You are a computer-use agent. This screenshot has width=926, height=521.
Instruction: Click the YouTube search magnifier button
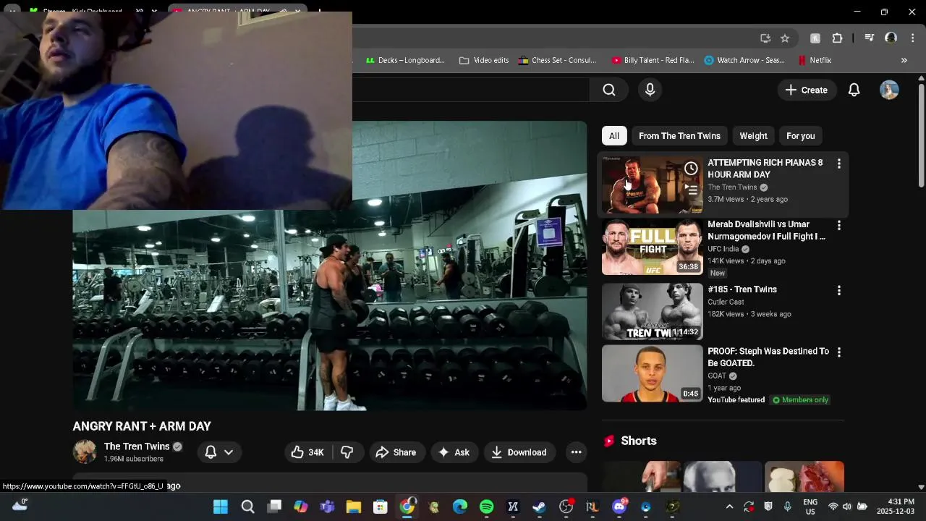click(609, 90)
